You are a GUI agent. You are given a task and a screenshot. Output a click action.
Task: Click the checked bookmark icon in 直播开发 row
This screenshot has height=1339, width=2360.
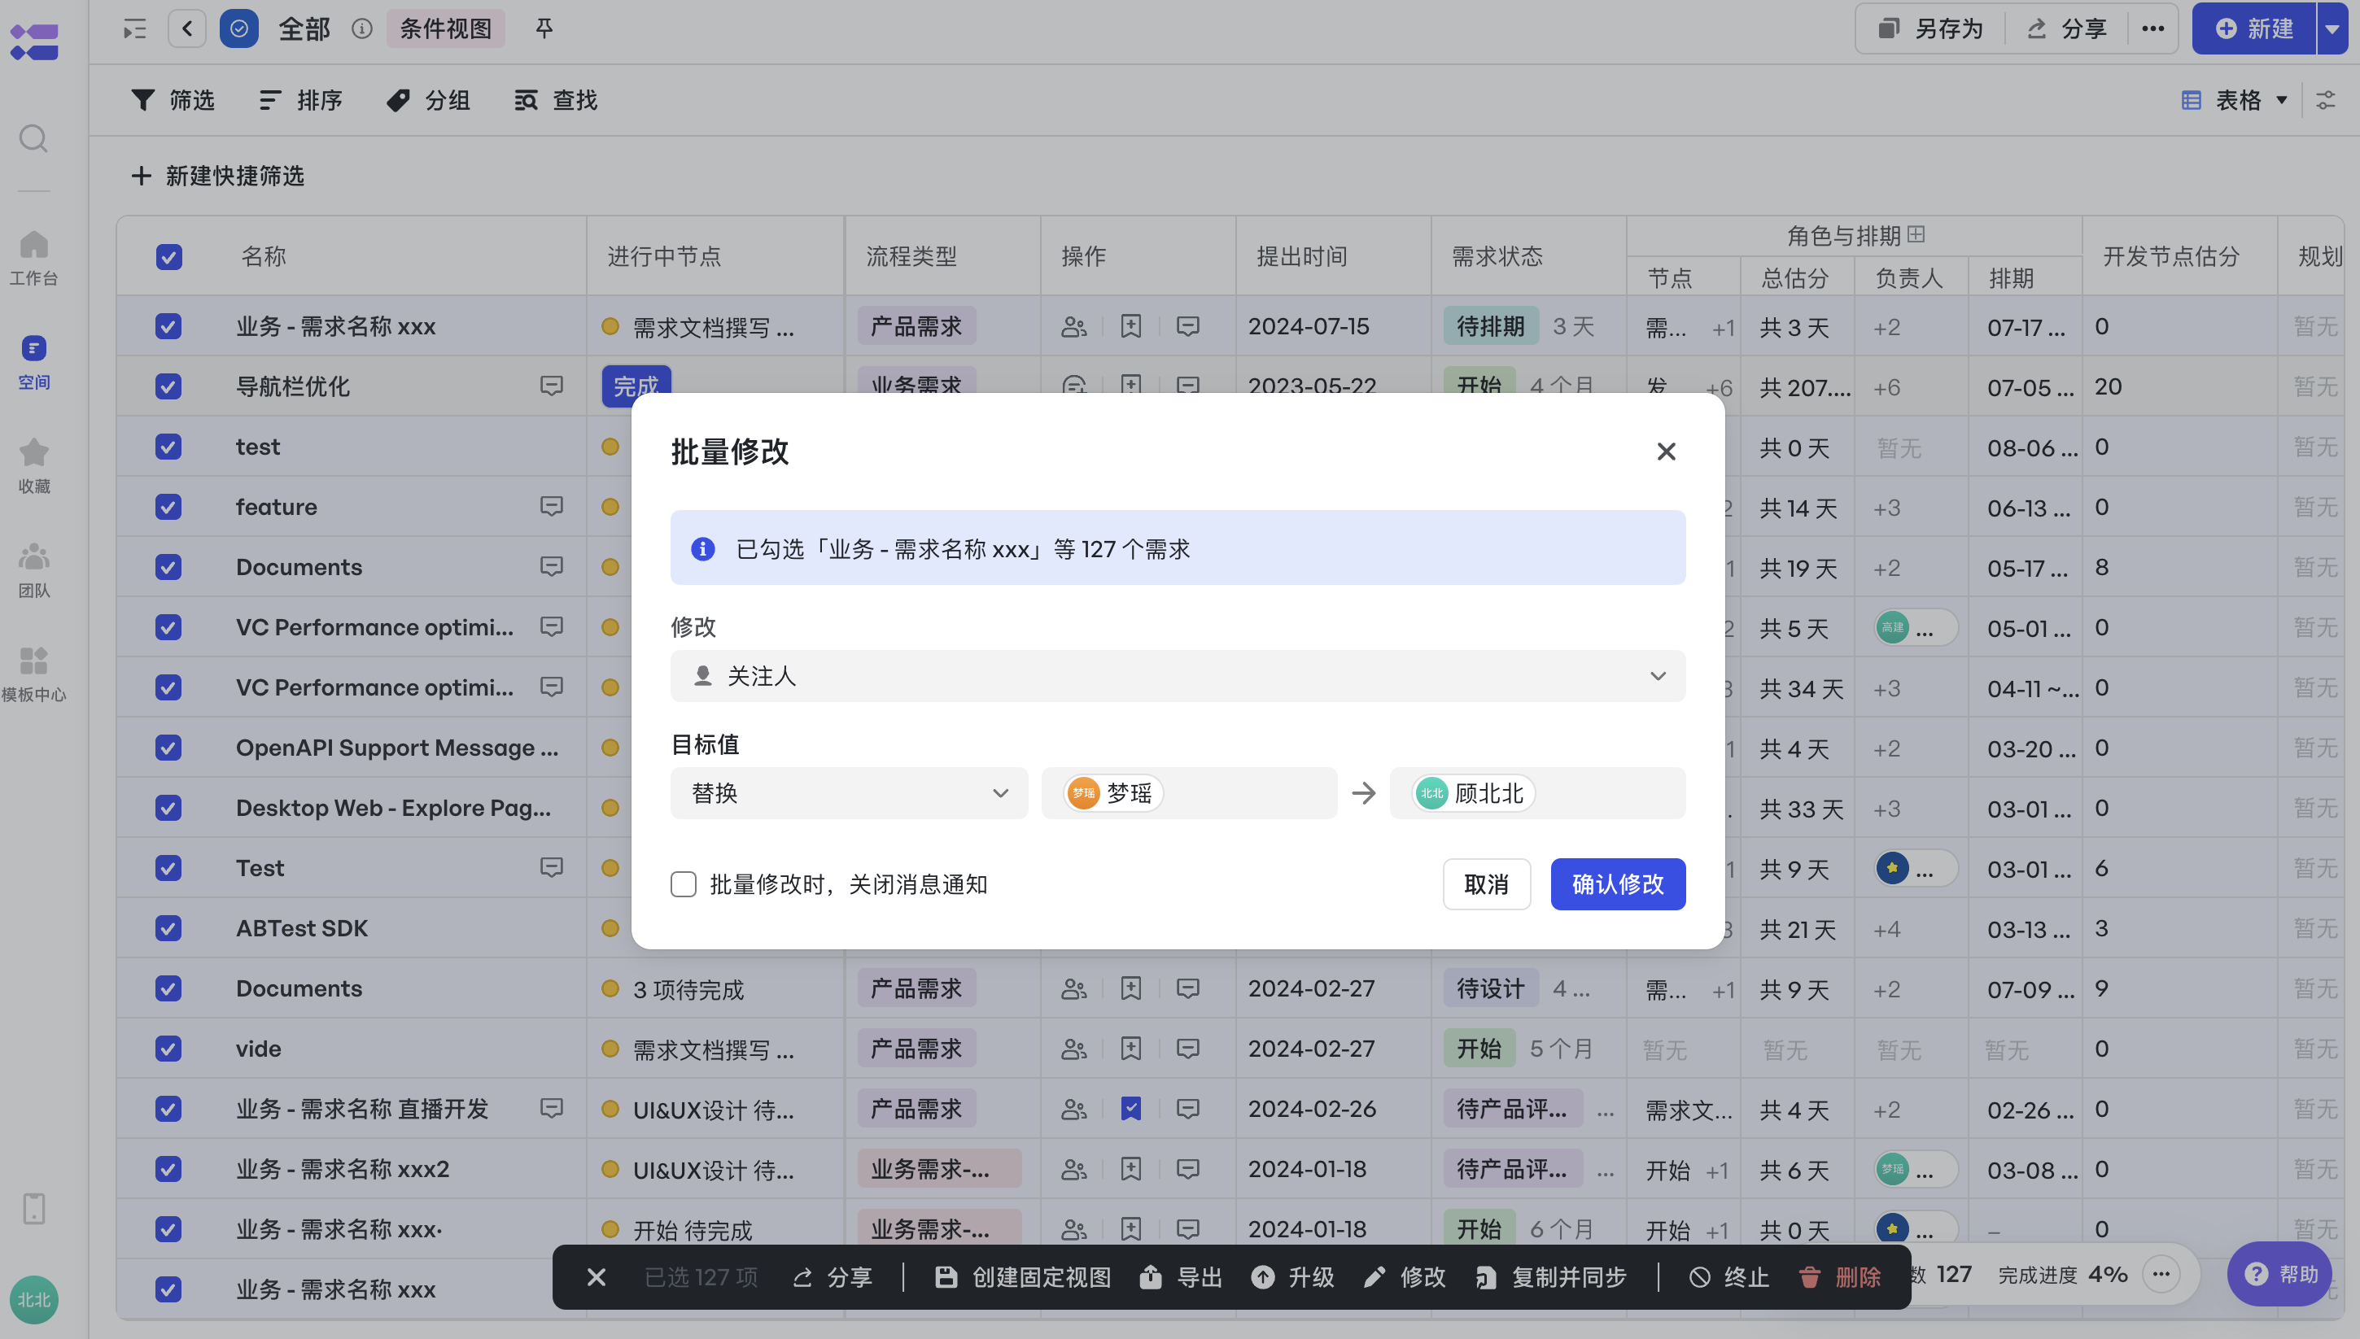coord(1131,1109)
